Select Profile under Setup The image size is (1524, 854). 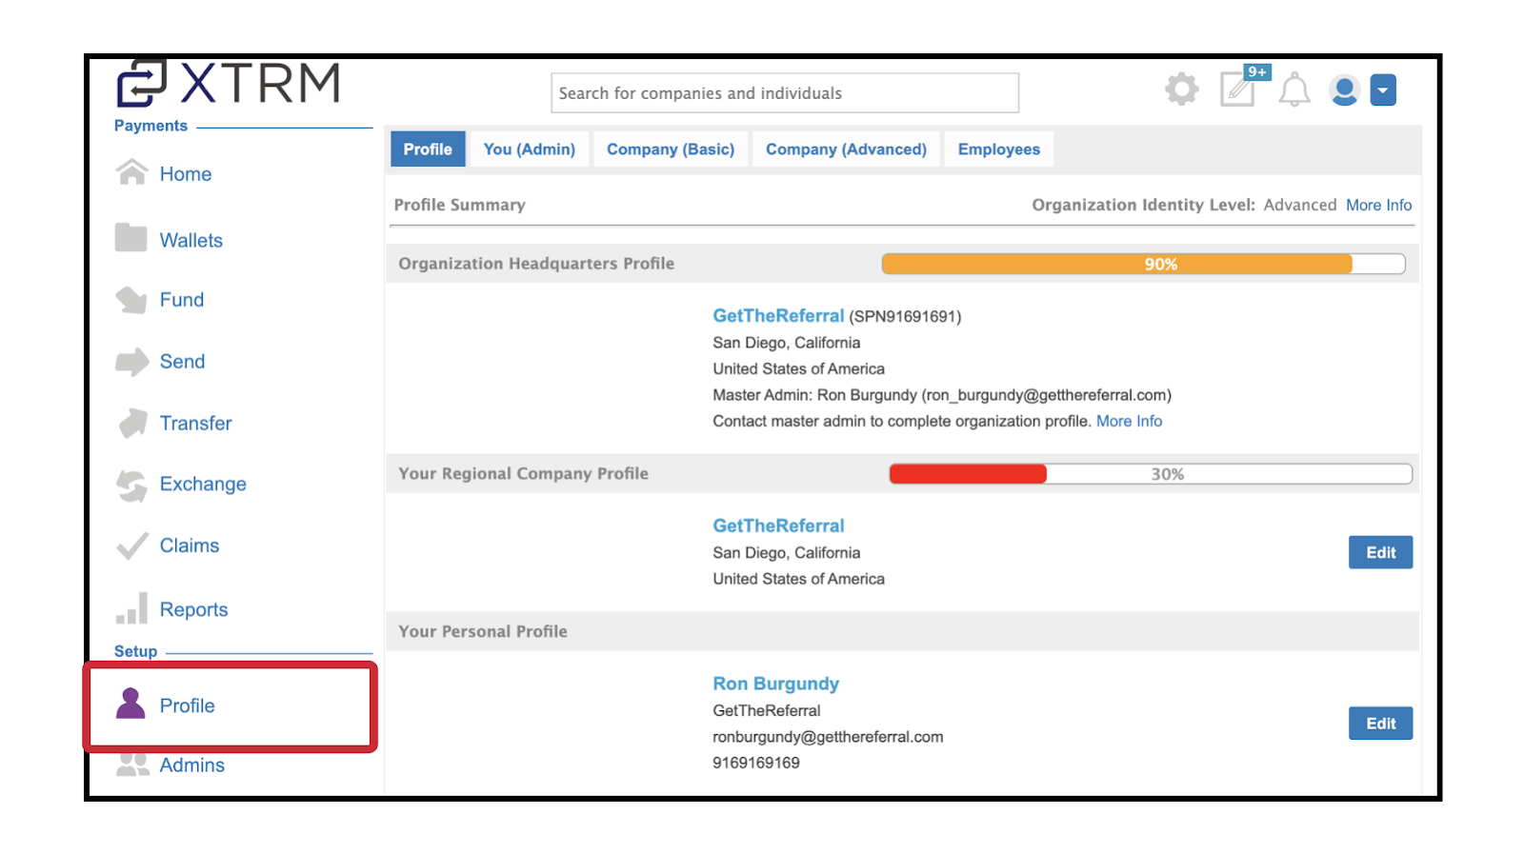(x=188, y=705)
